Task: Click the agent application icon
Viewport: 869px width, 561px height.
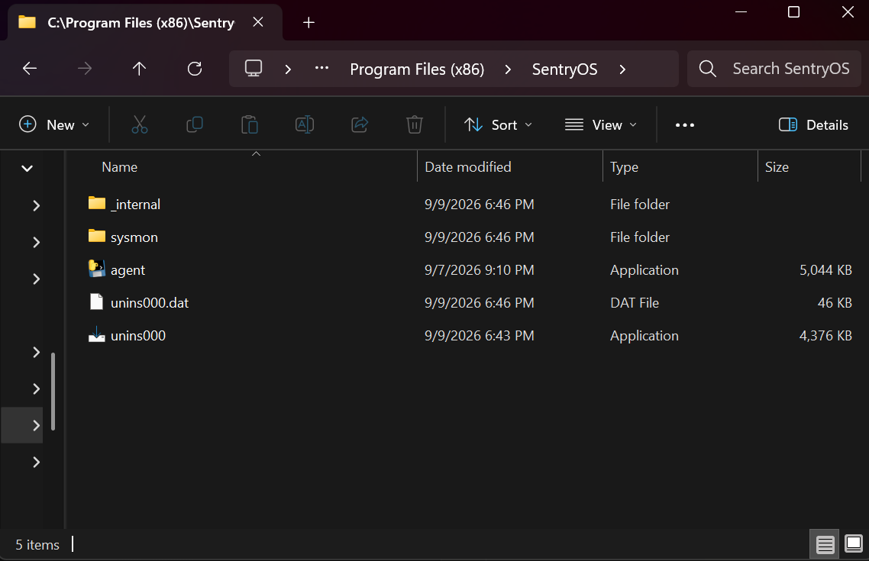Action: click(96, 269)
